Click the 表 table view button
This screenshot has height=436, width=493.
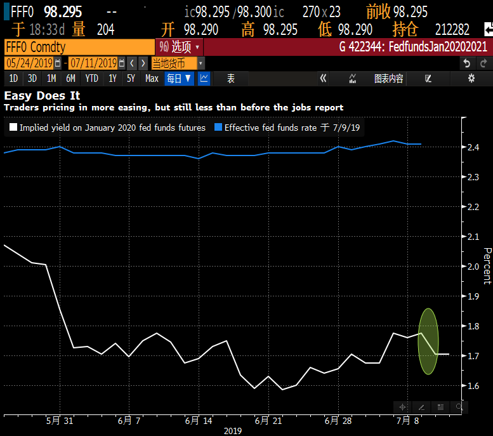[x=230, y=79]
